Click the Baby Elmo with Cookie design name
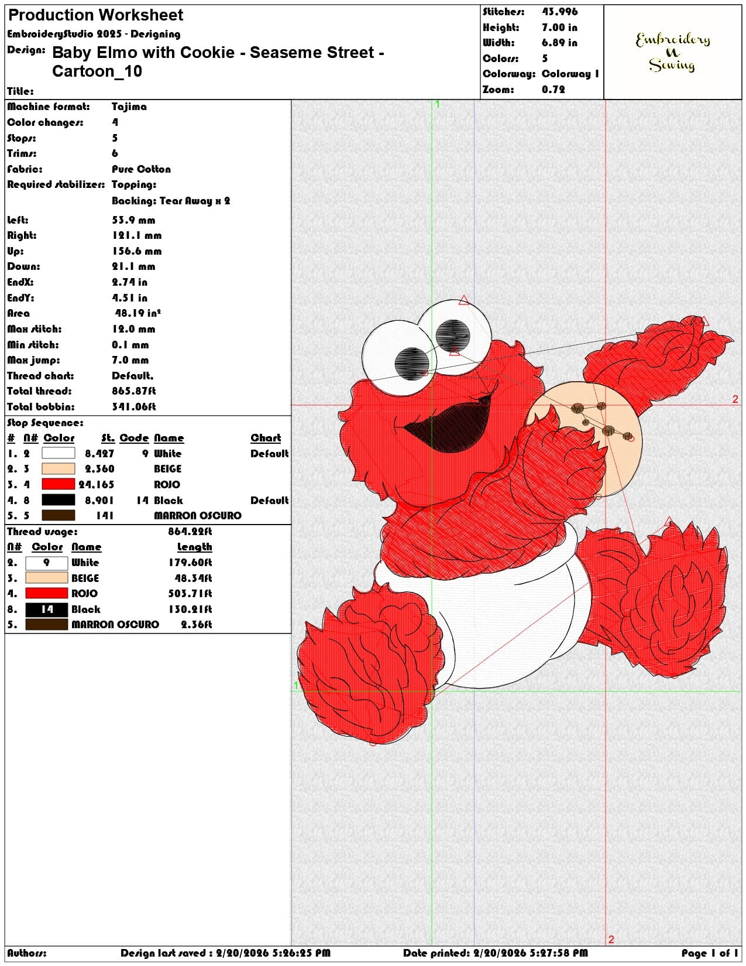The height and width of the screenshot is (966, 746). coord(218,61)
